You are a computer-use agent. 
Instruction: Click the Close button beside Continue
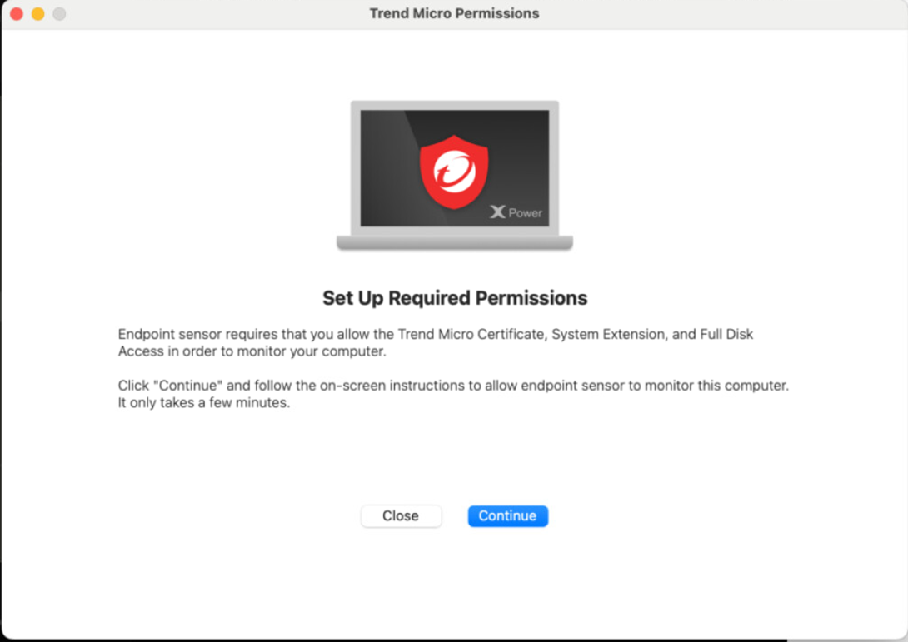pos(401,515)
